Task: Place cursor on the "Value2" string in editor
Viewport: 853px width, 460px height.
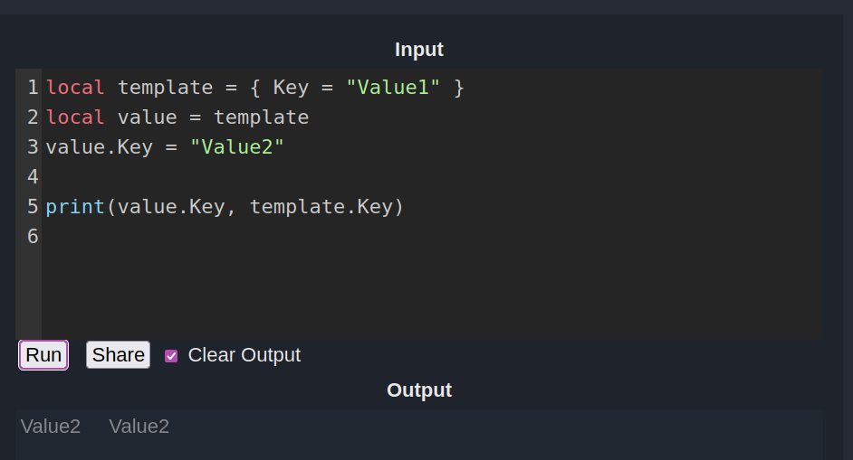Action: pos(237,147)
